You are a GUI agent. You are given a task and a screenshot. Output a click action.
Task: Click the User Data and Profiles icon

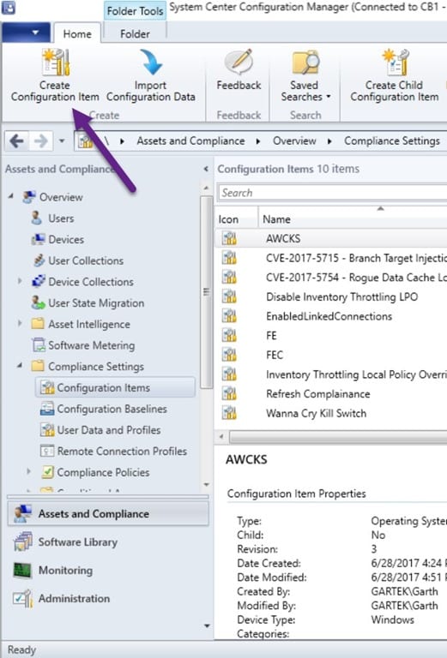coord(47,430)
